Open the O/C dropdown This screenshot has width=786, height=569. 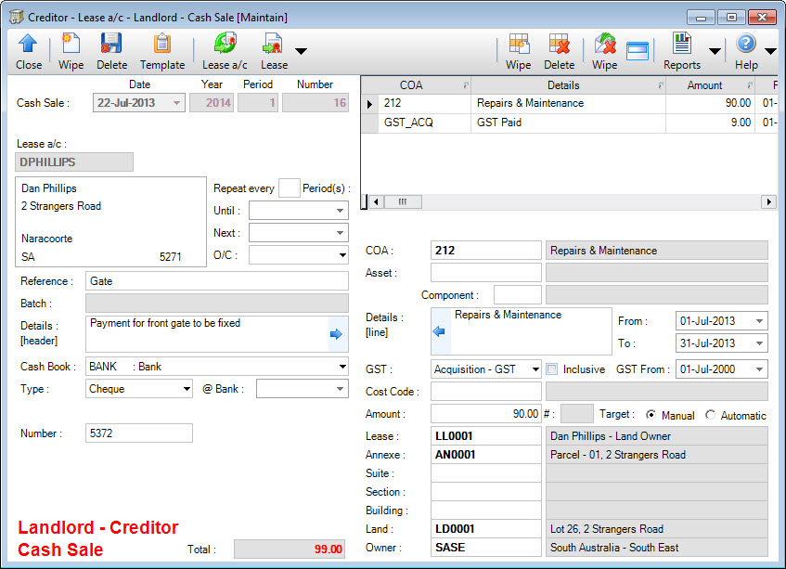(342, 255)
